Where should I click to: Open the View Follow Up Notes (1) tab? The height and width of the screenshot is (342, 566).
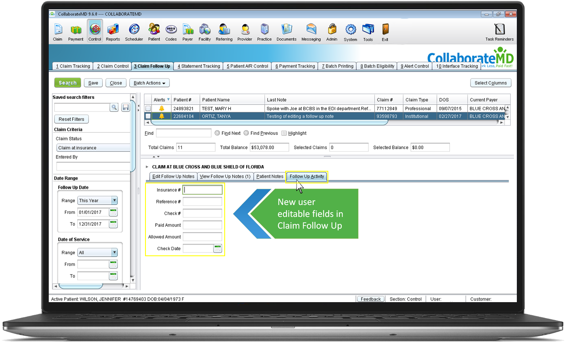point(225,176)
